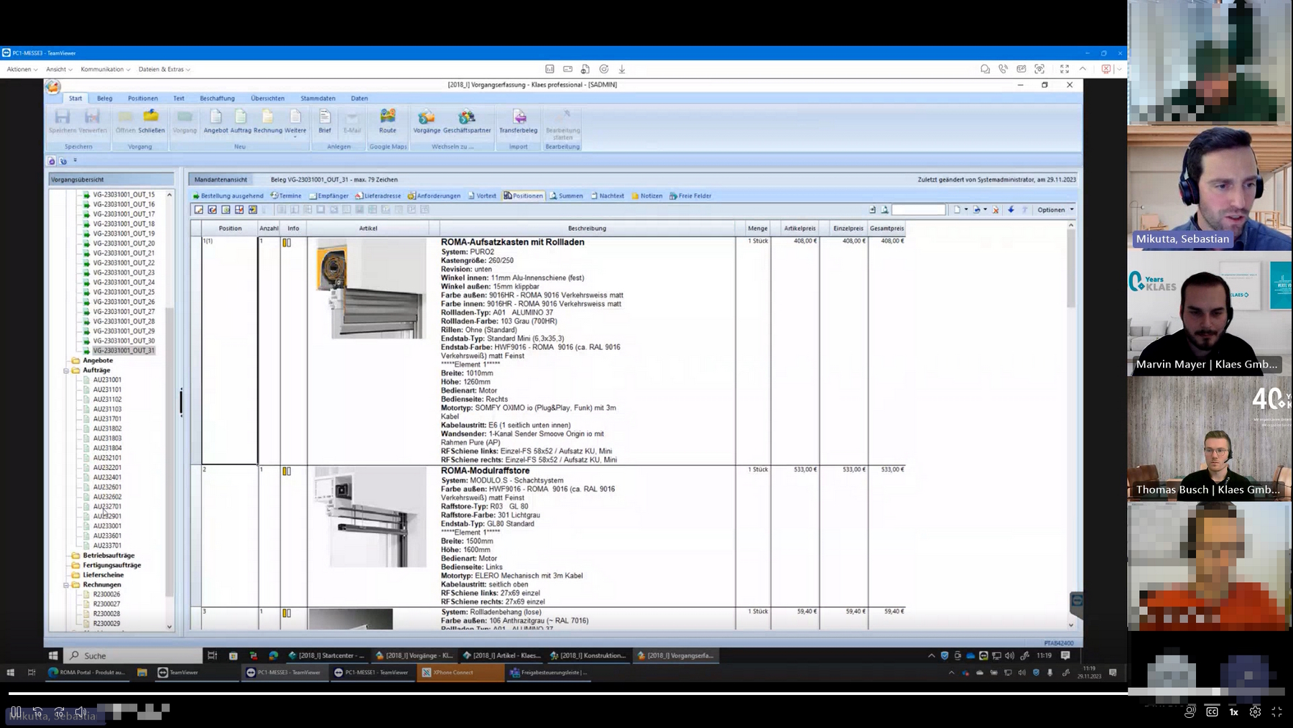Image resolution: width=1293 pixels, height=728 pixels.
Task: Click the red delete toolbar icon
Action: point(996,210)
